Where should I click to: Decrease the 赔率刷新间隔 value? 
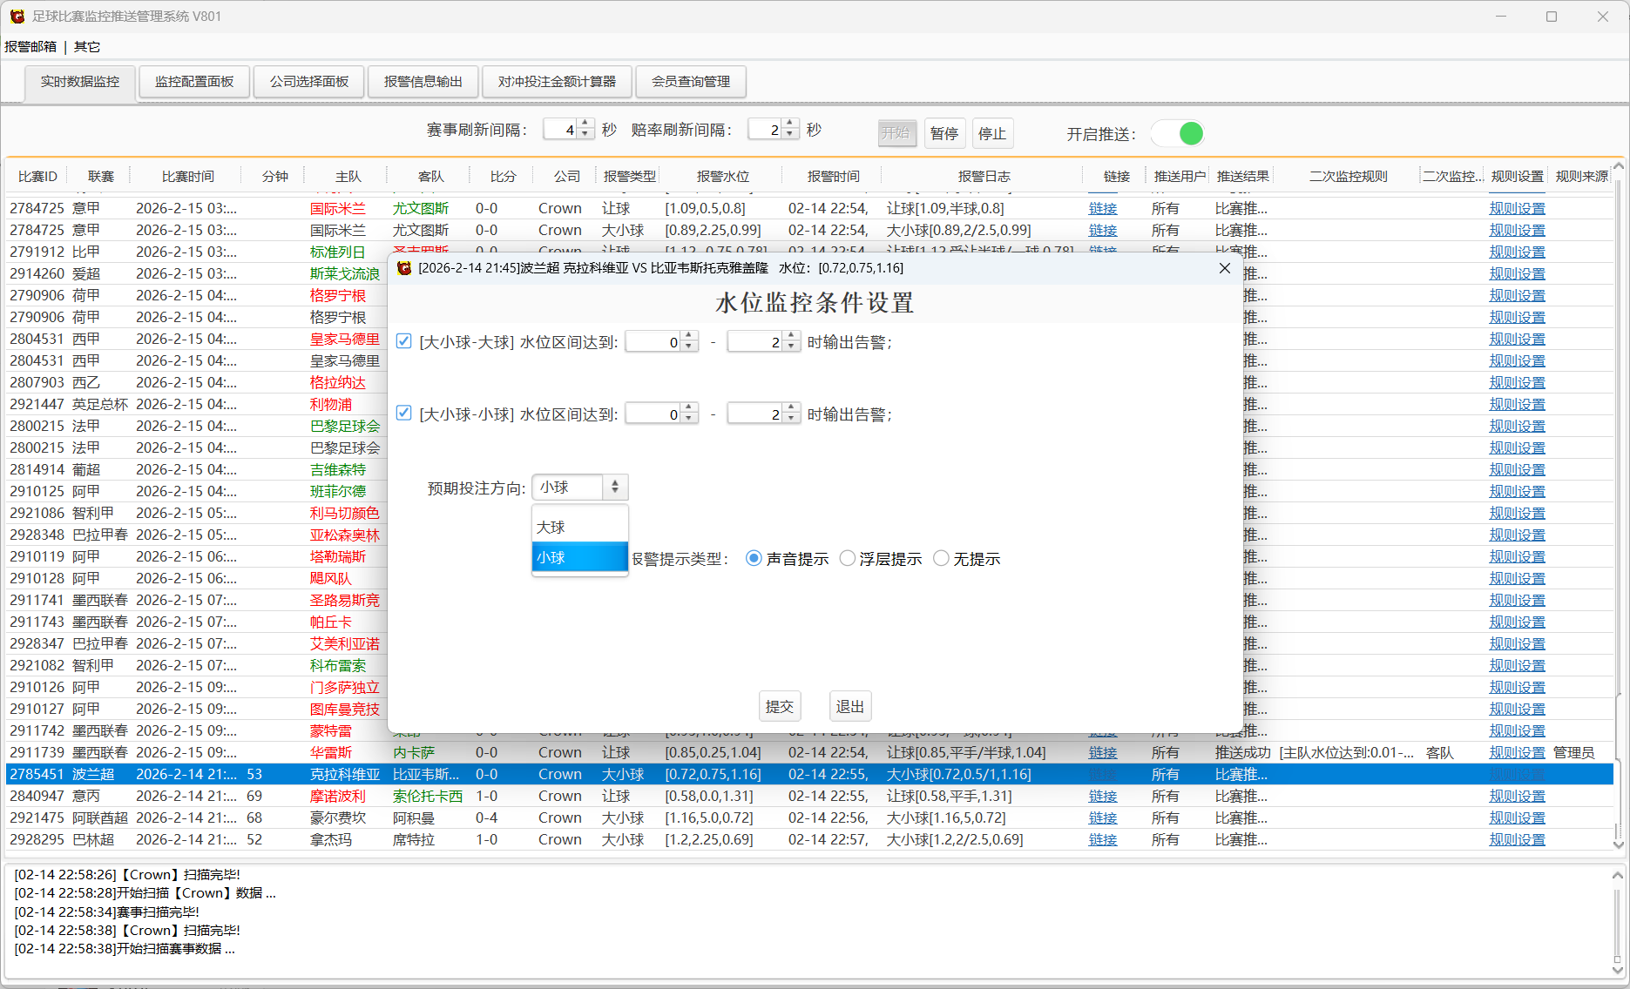click(x=790, y=135)
